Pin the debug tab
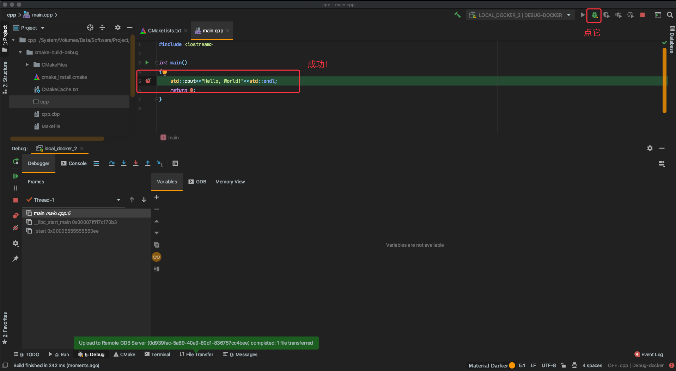This screenshot has width=676, height=371. pos(16,259)
